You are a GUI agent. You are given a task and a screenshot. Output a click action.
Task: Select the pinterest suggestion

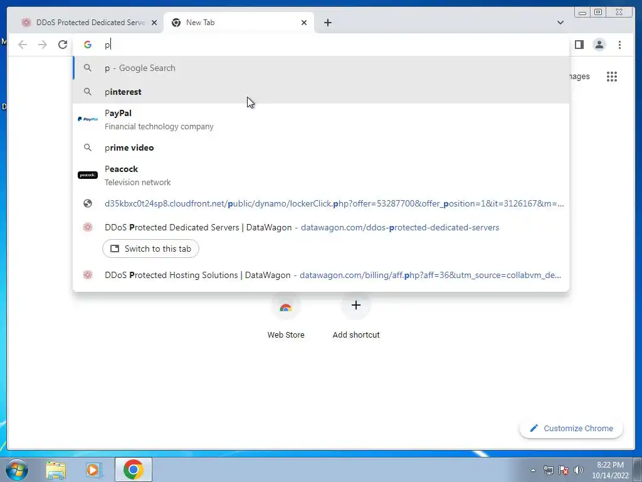[x=321, y=92]
